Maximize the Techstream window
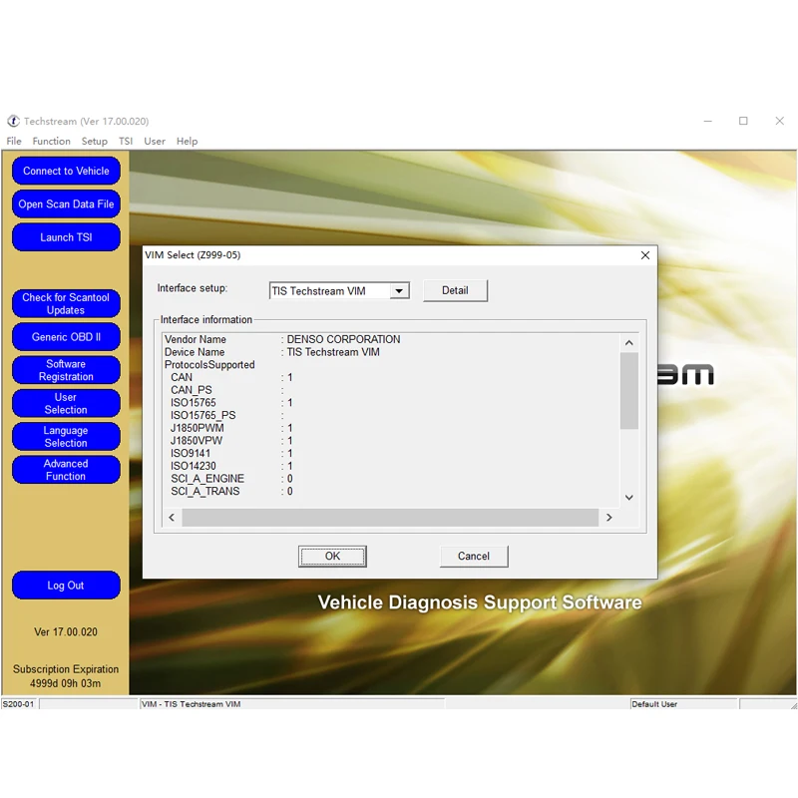Screen dimensions: 798x798 [x=743, y=121]
